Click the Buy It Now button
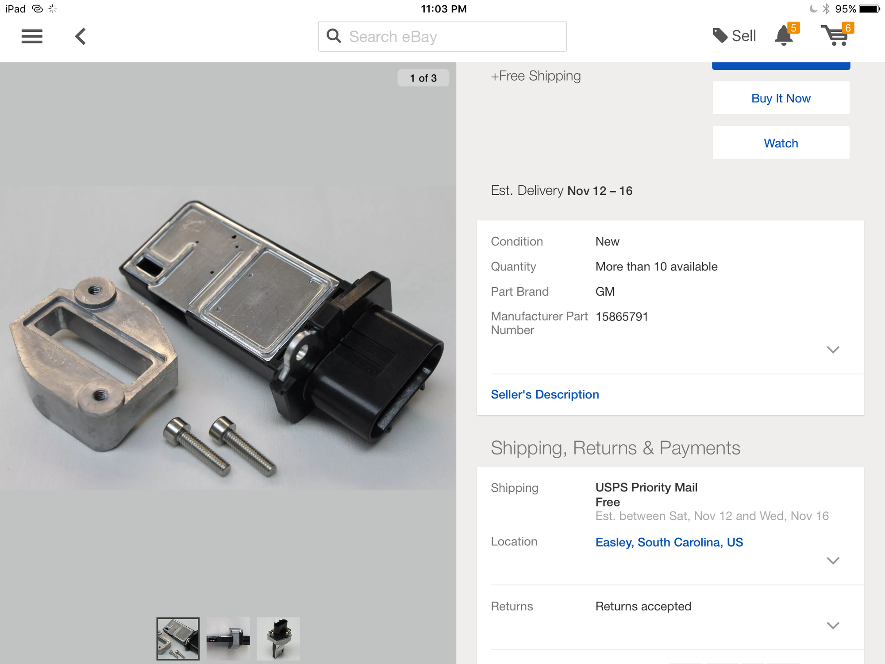Screen dimensions: 885x664 [781, 98]
